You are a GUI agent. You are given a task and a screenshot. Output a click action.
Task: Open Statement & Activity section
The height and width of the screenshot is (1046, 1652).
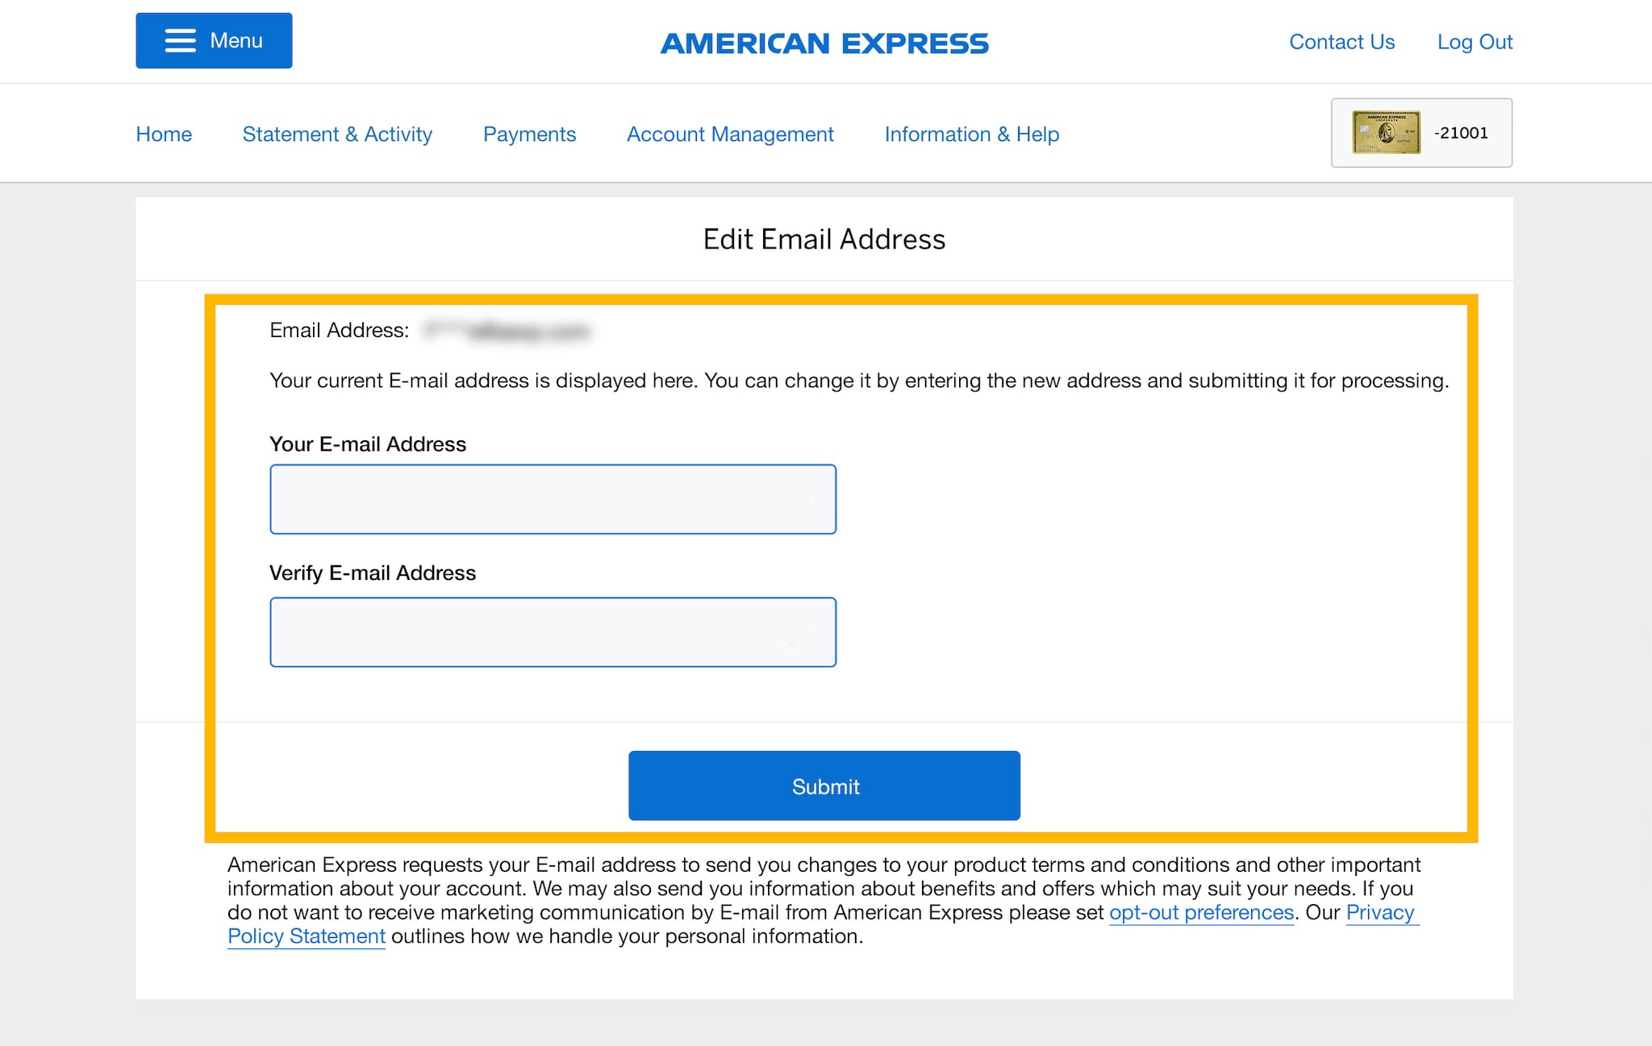point(337,134)
